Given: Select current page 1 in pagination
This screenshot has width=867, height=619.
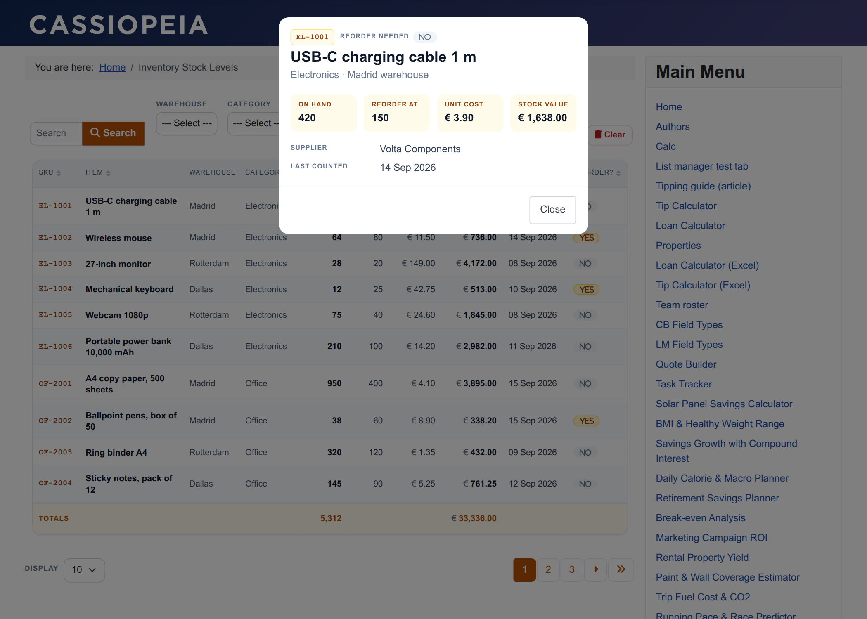Looking at the screenshot, I should point(524,570).
